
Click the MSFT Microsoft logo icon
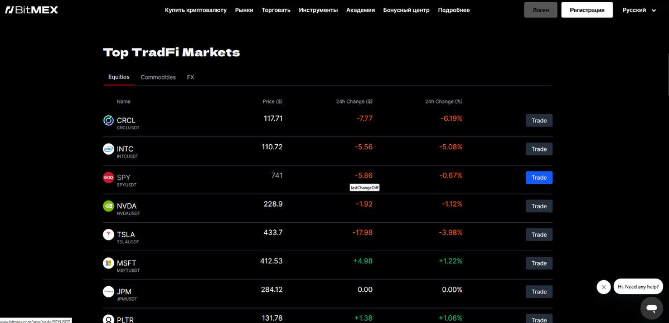[x=109, y=263]
